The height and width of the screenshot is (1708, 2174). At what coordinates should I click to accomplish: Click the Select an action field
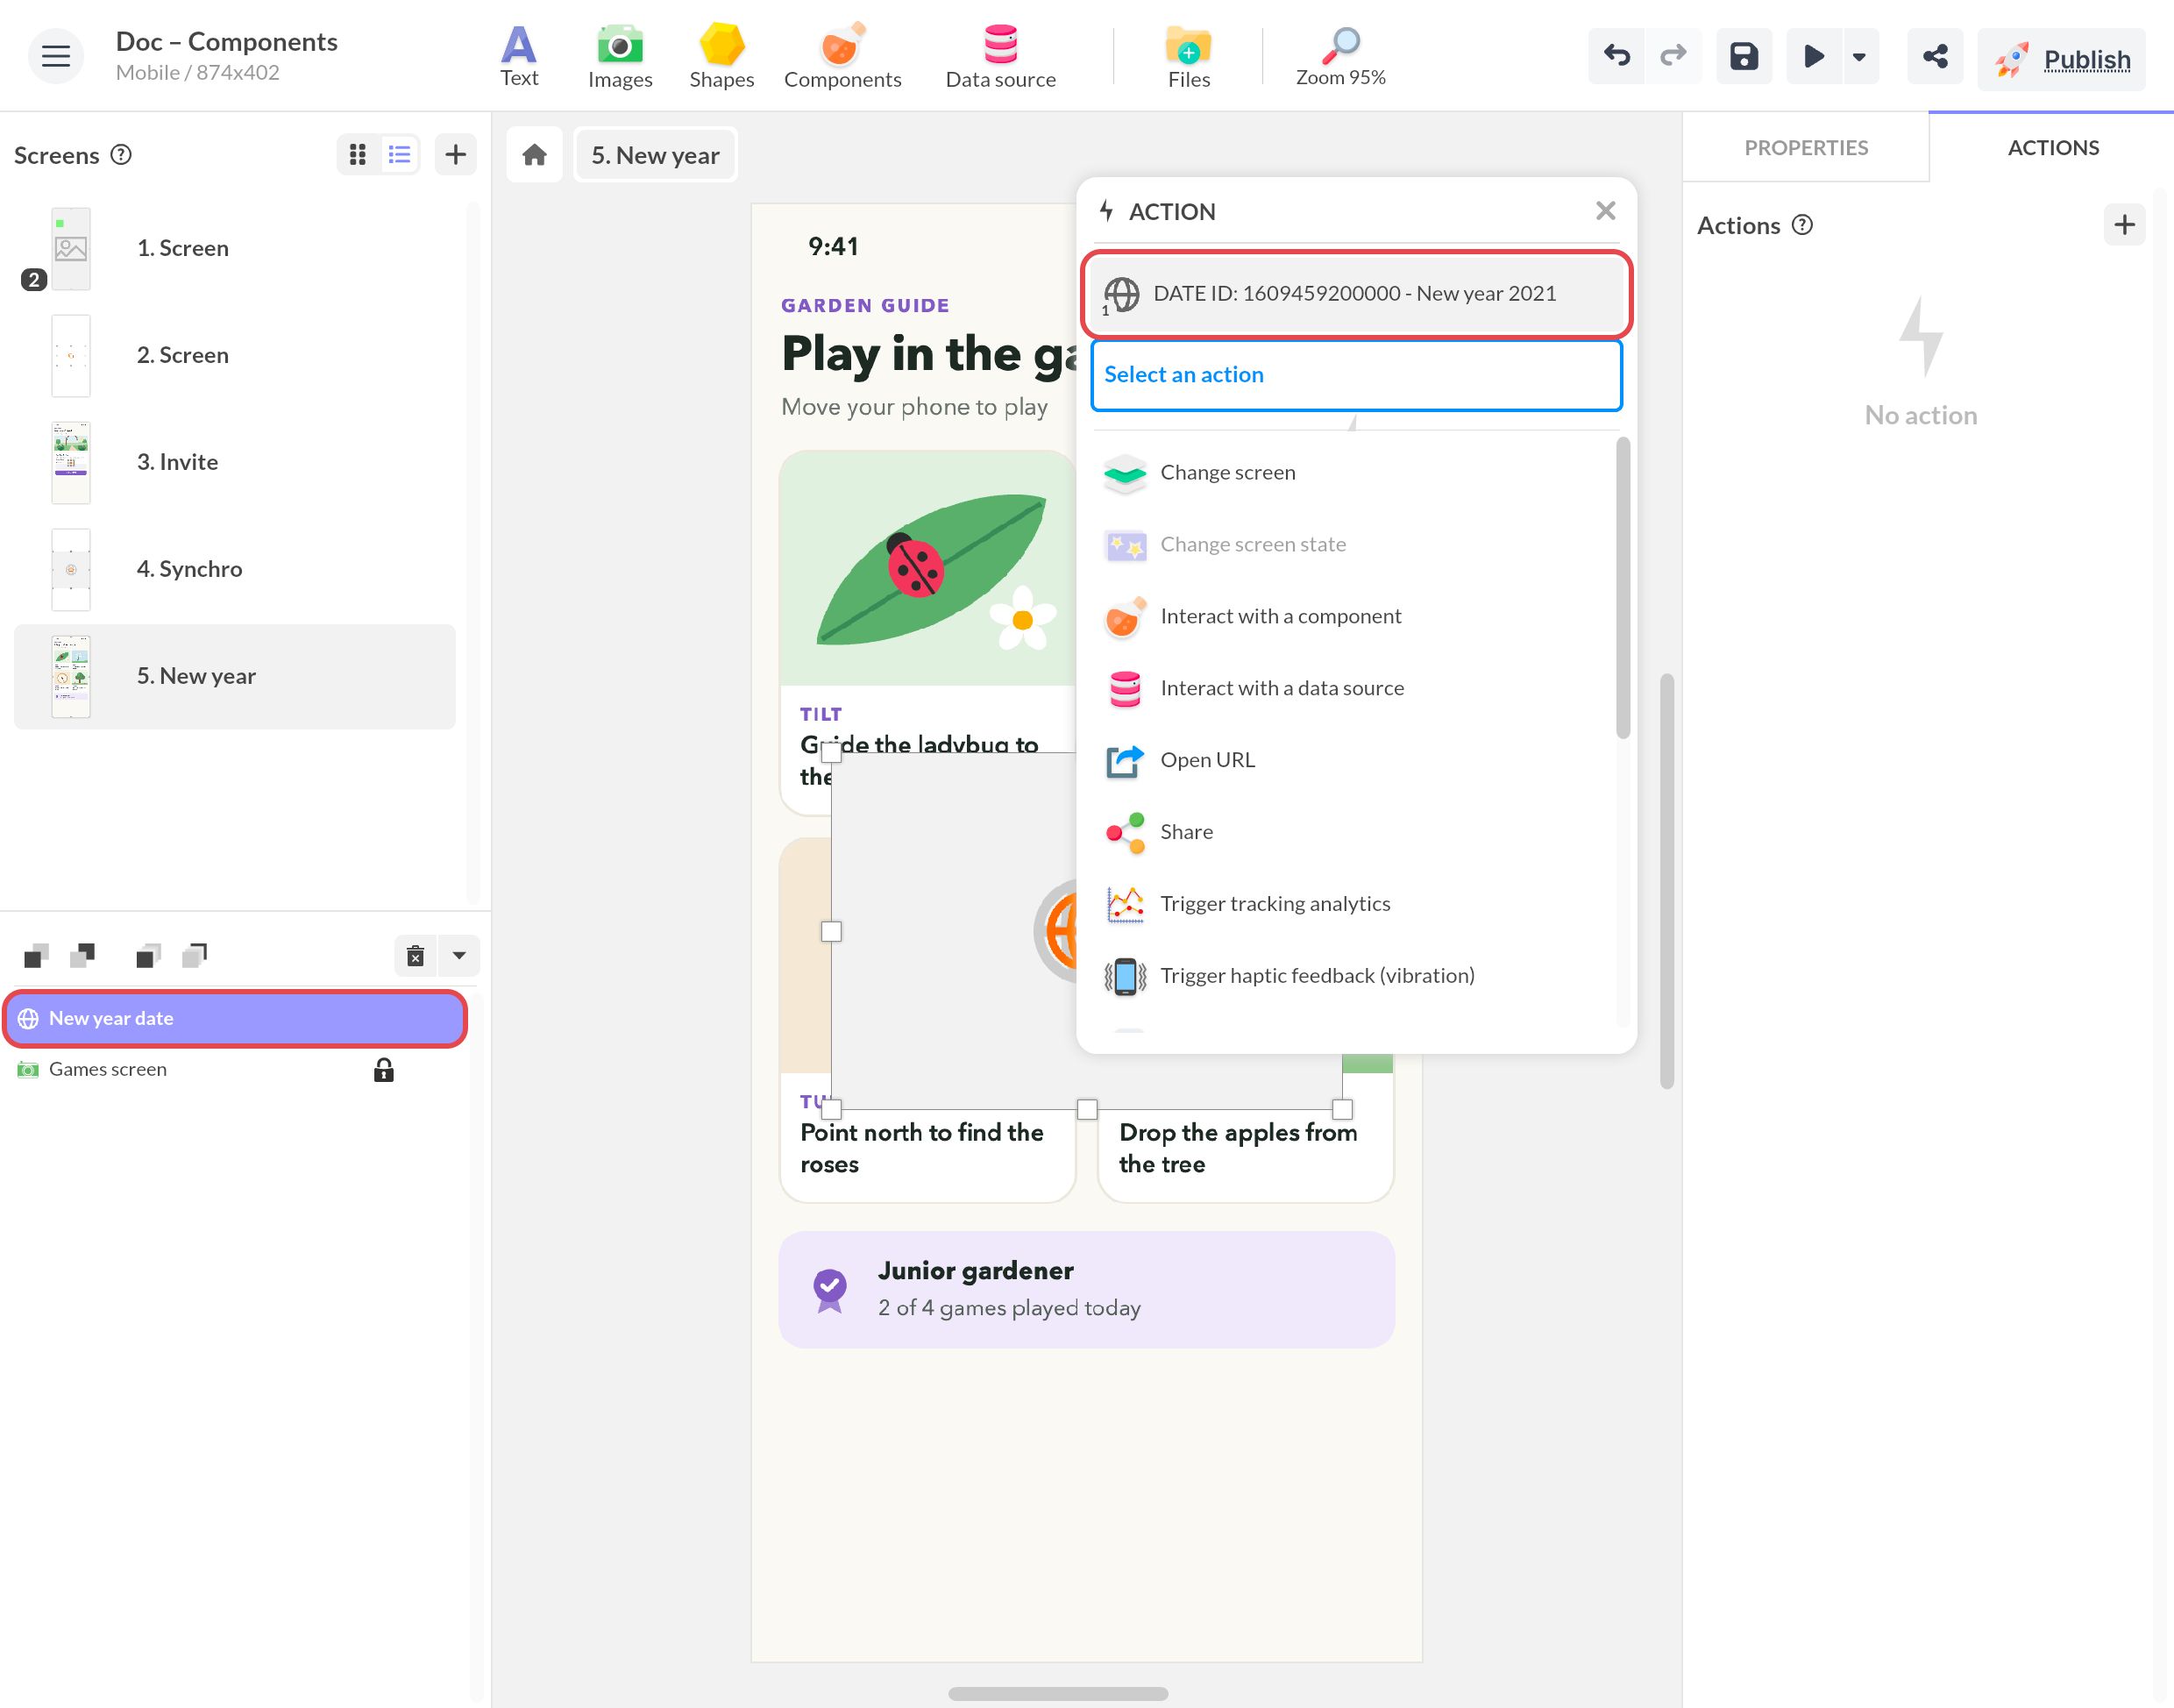1355,375
